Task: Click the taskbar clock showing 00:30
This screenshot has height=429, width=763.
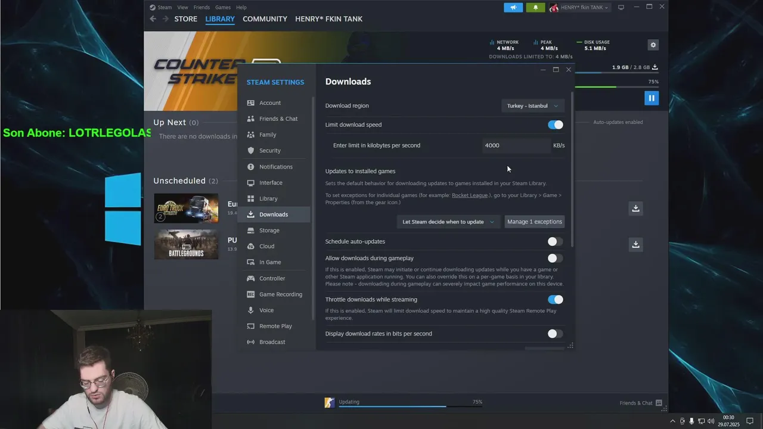Action: tap(728, 421)
